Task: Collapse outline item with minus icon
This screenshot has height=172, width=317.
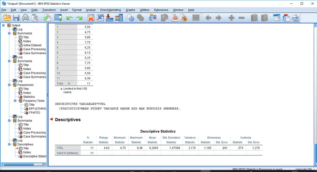Action: [242, 18]
